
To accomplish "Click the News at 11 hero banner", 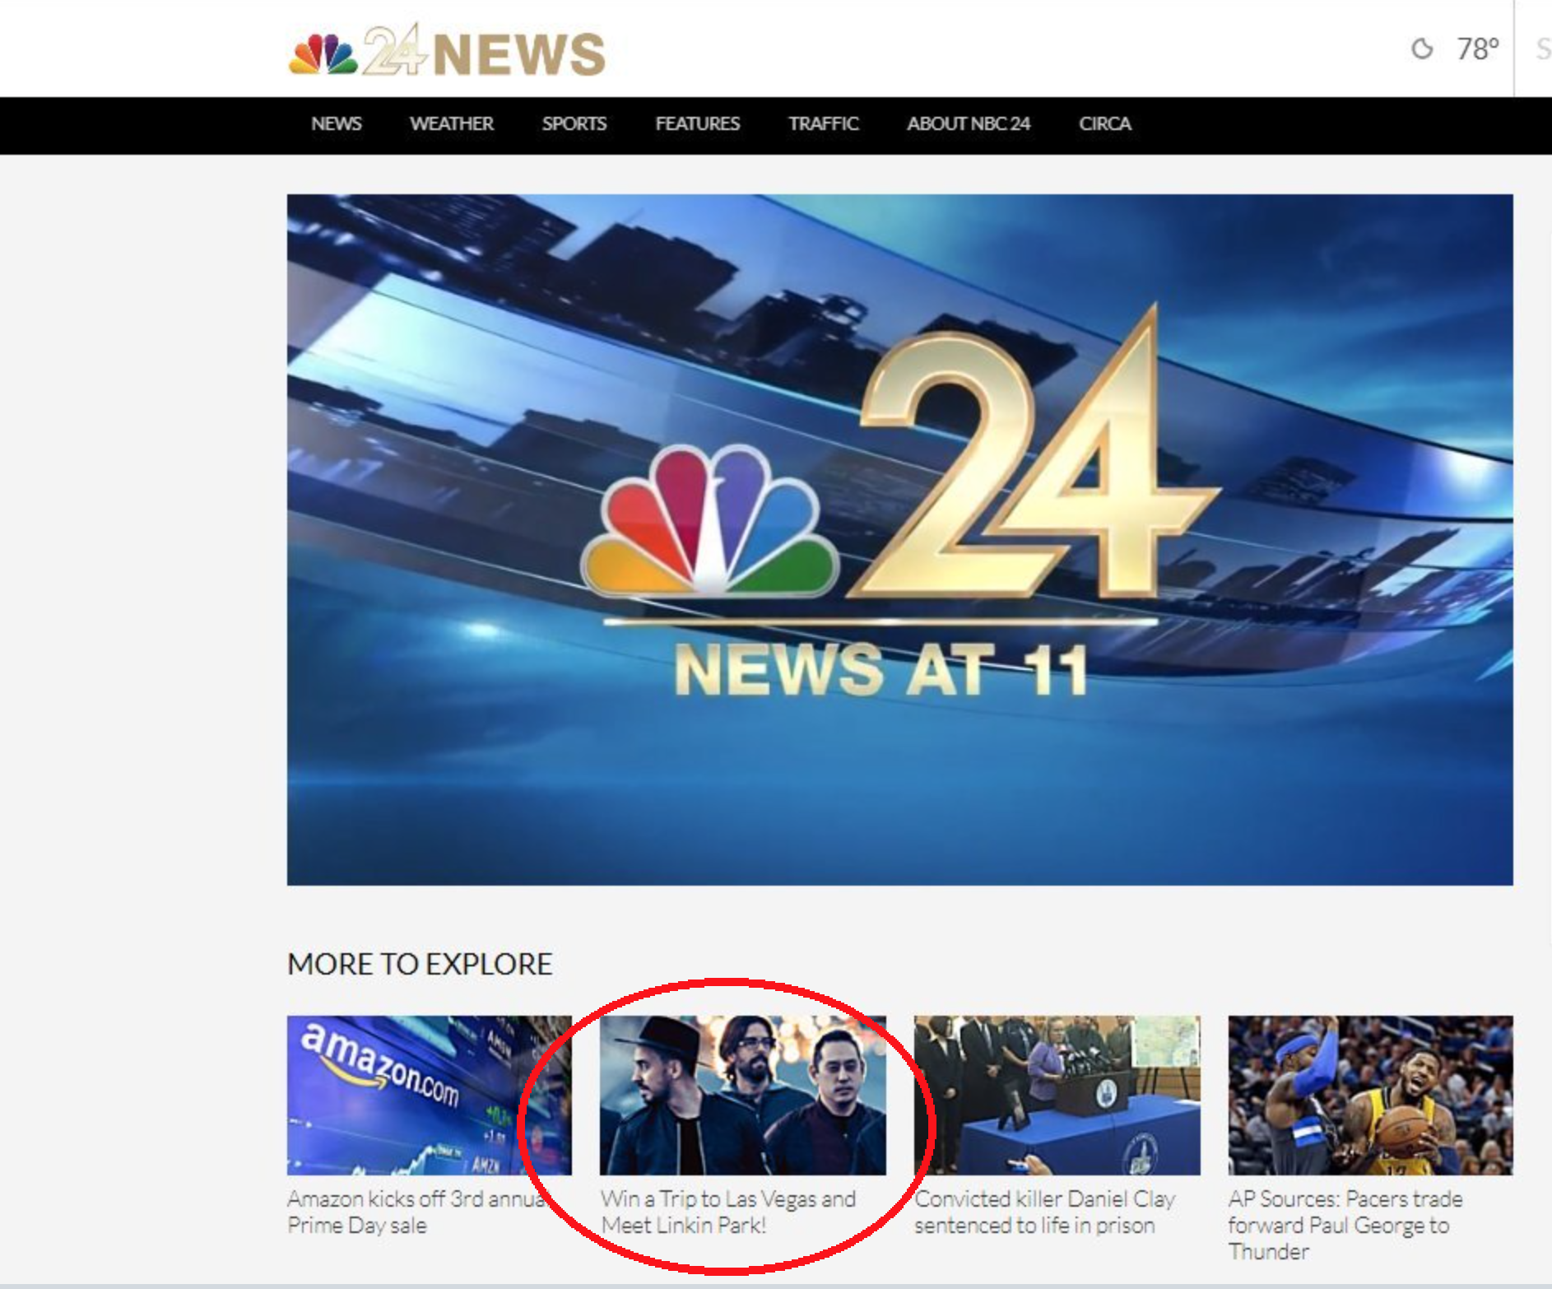I will click(x=899, y=540).
